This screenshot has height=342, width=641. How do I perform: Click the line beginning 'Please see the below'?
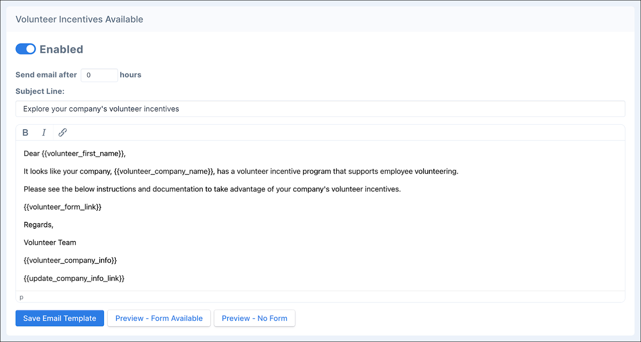click(212, 189)
